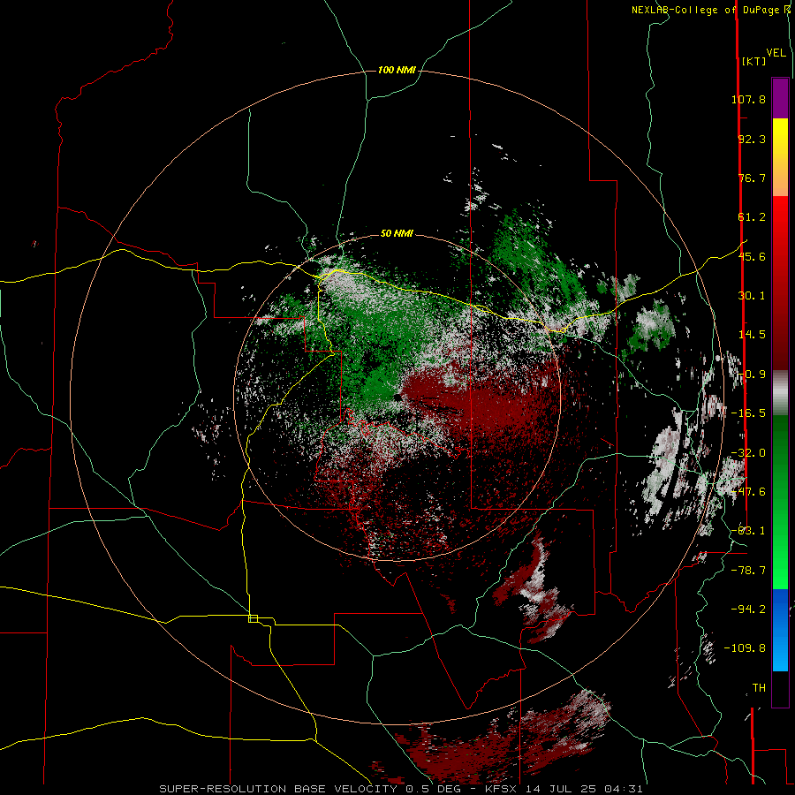
Task: Select the 30.1 scale label
Action: point(752,296)
